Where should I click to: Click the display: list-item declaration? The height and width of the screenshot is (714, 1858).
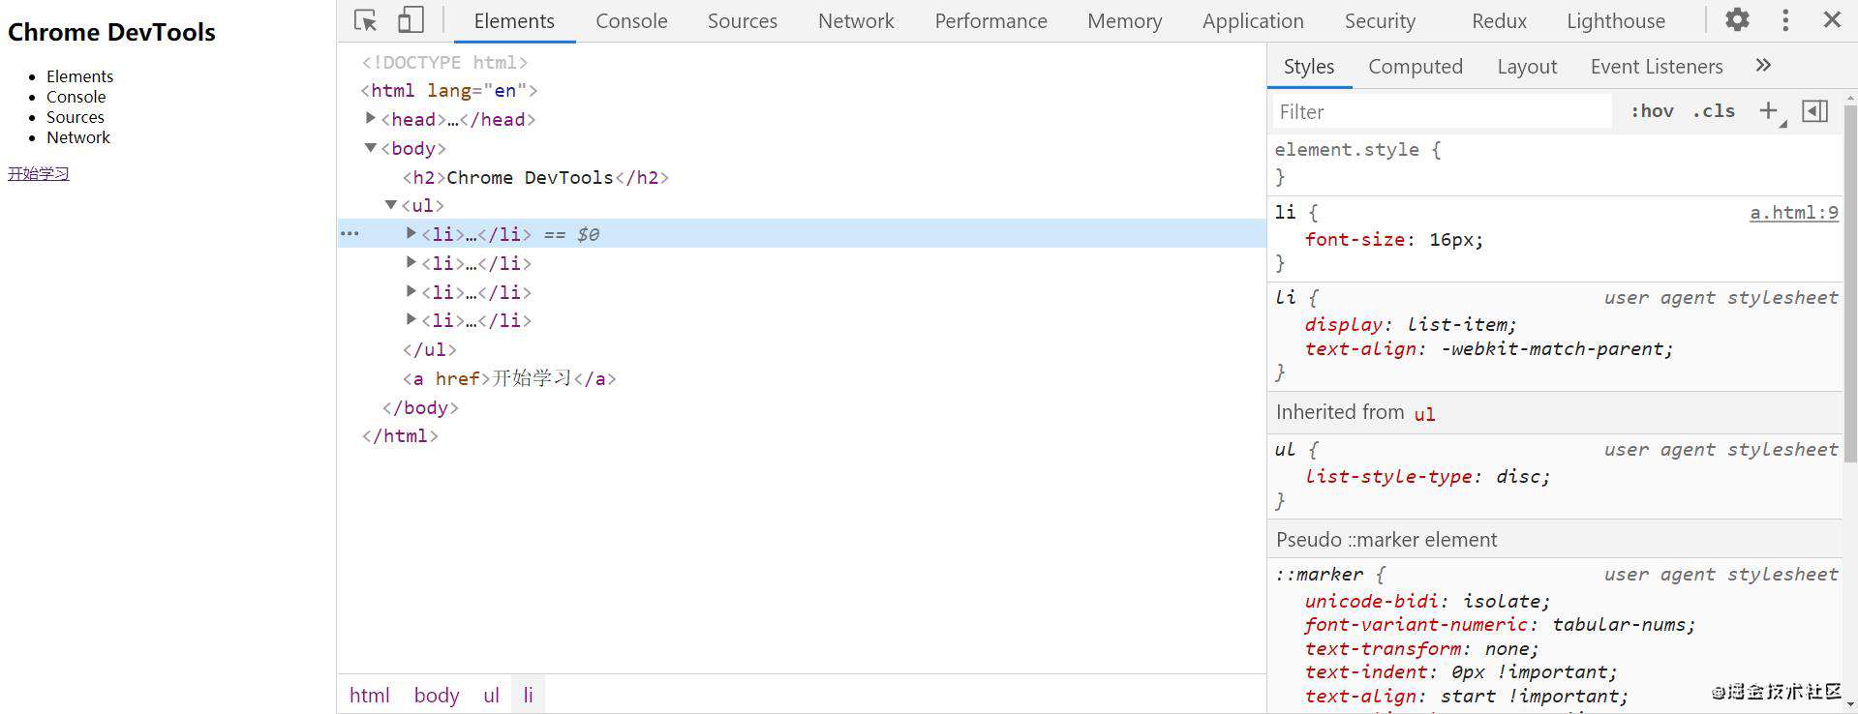pos(1411,324)
